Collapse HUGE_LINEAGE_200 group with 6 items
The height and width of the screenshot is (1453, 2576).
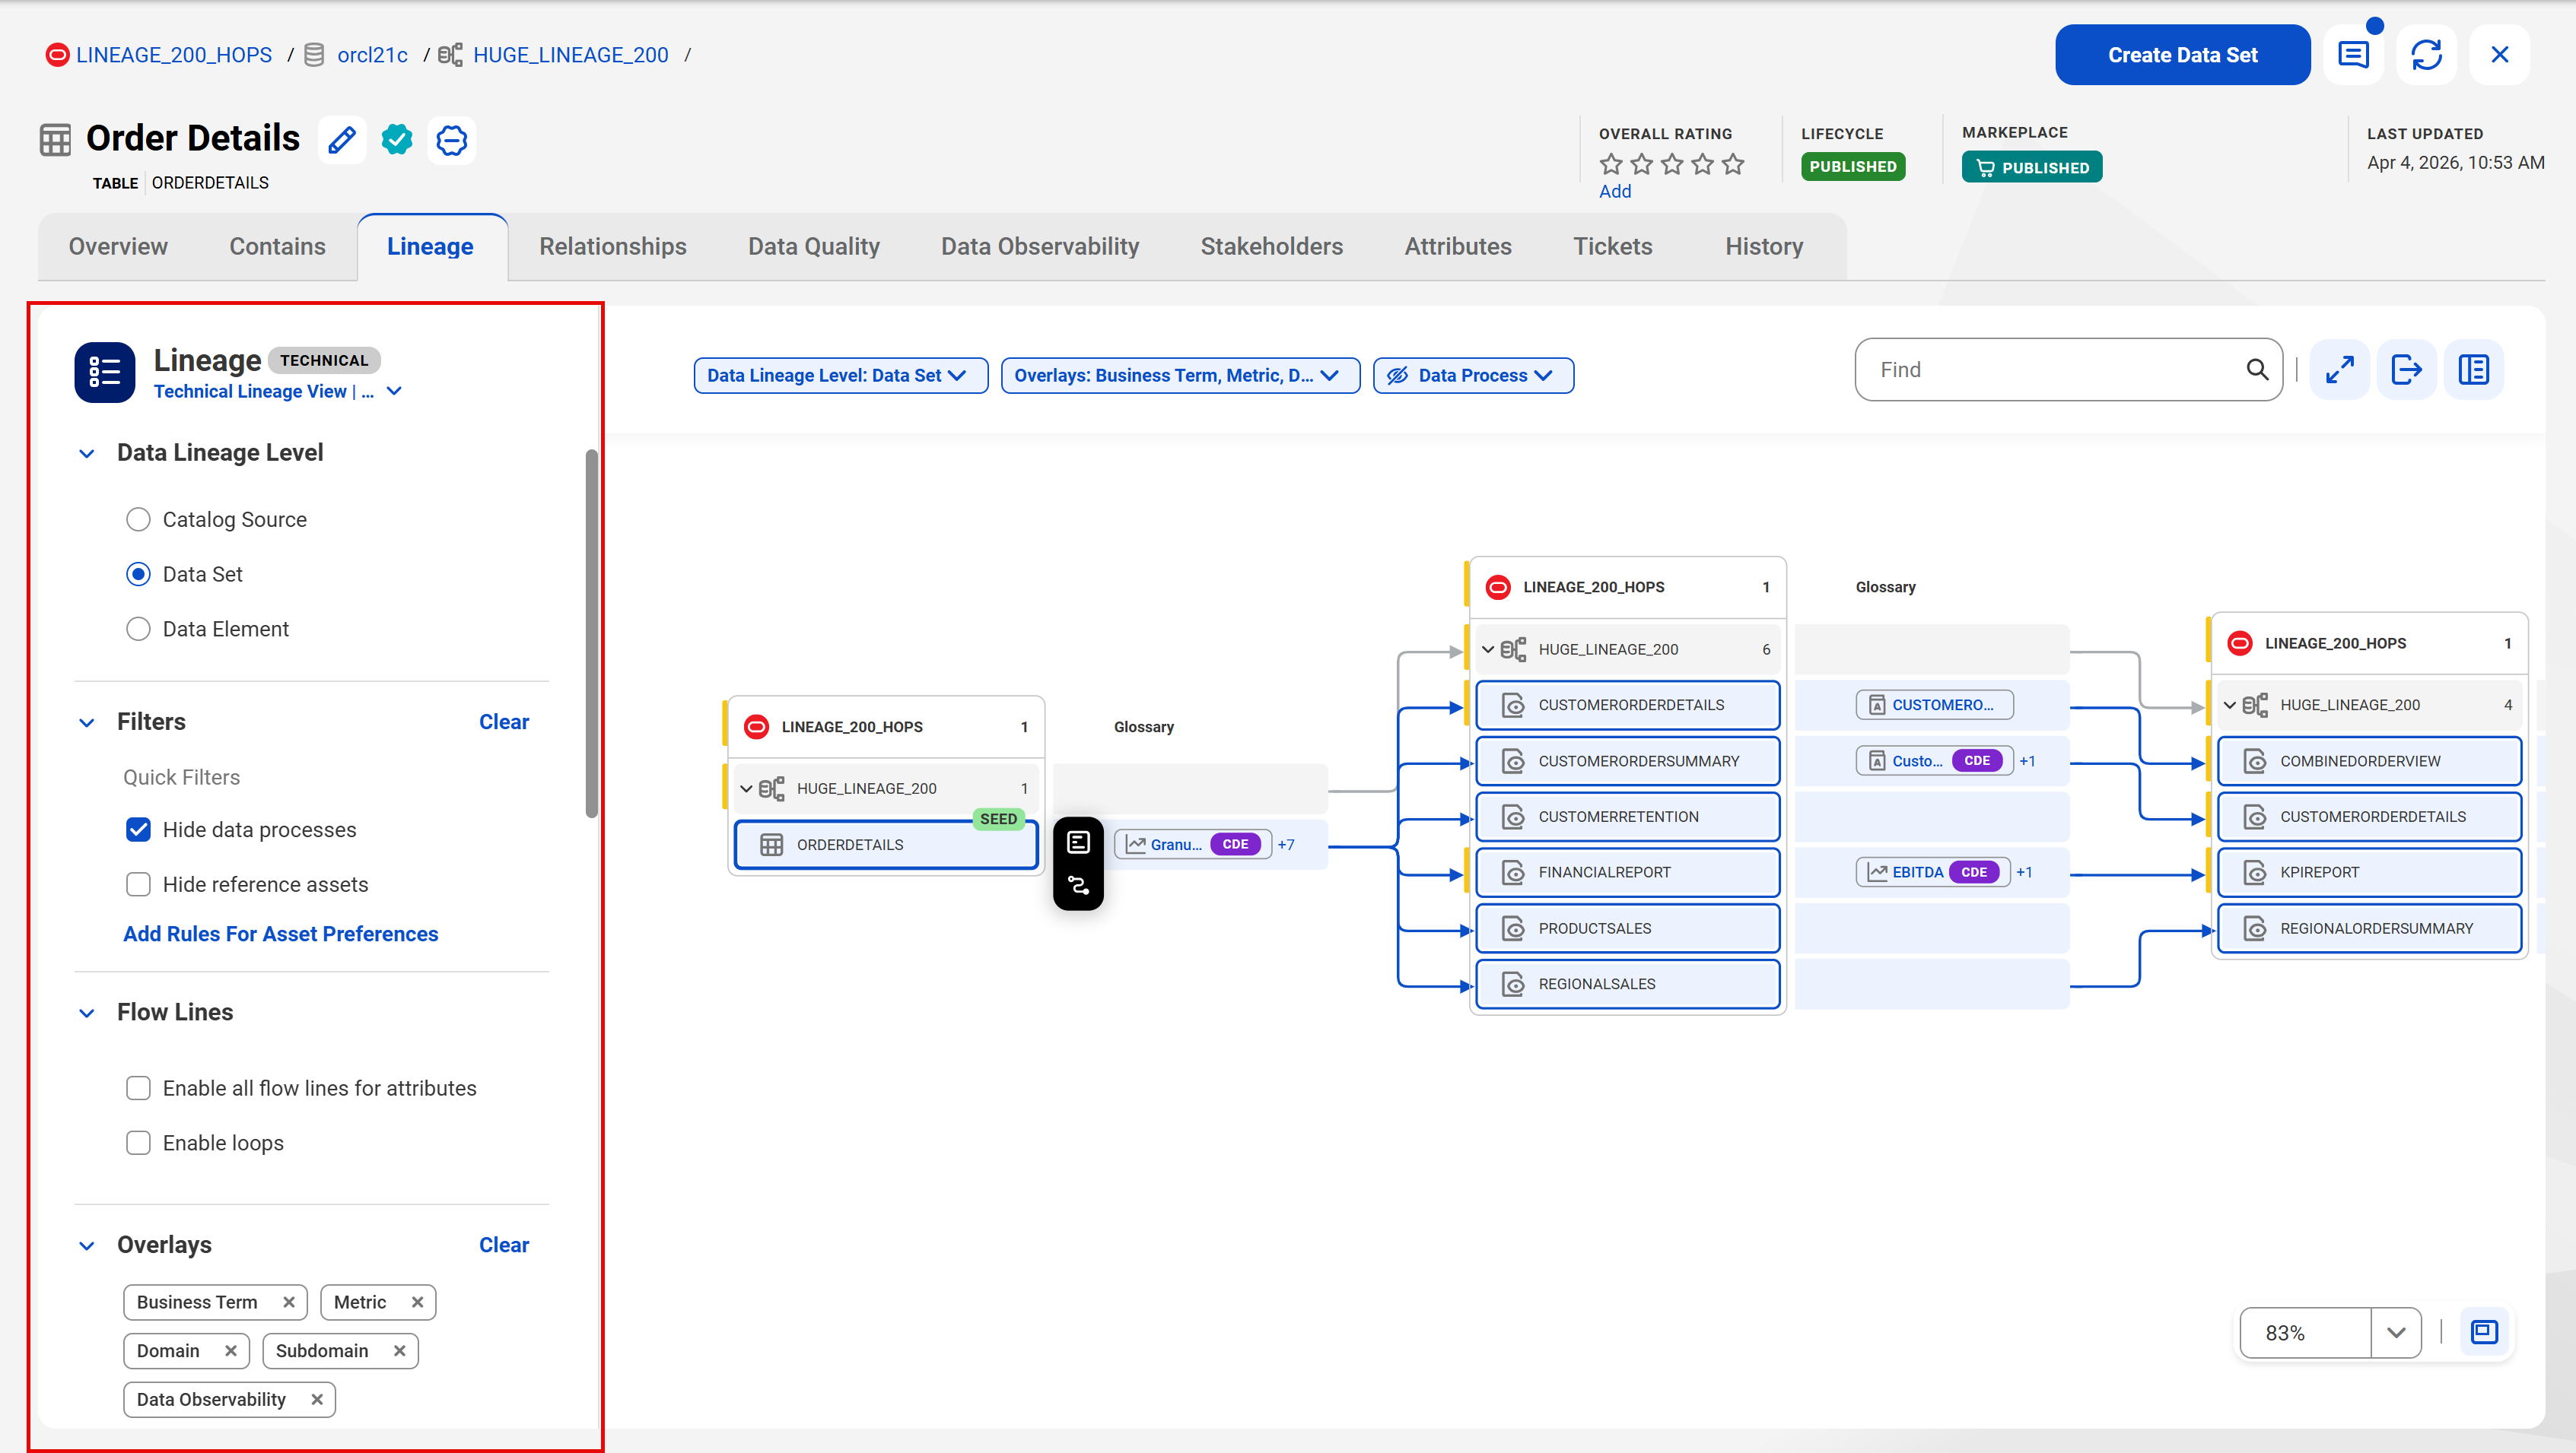1488,649
